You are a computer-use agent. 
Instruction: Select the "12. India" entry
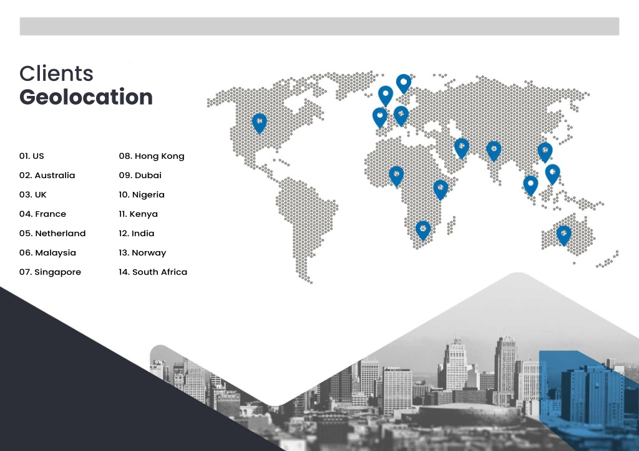point(137,233)
